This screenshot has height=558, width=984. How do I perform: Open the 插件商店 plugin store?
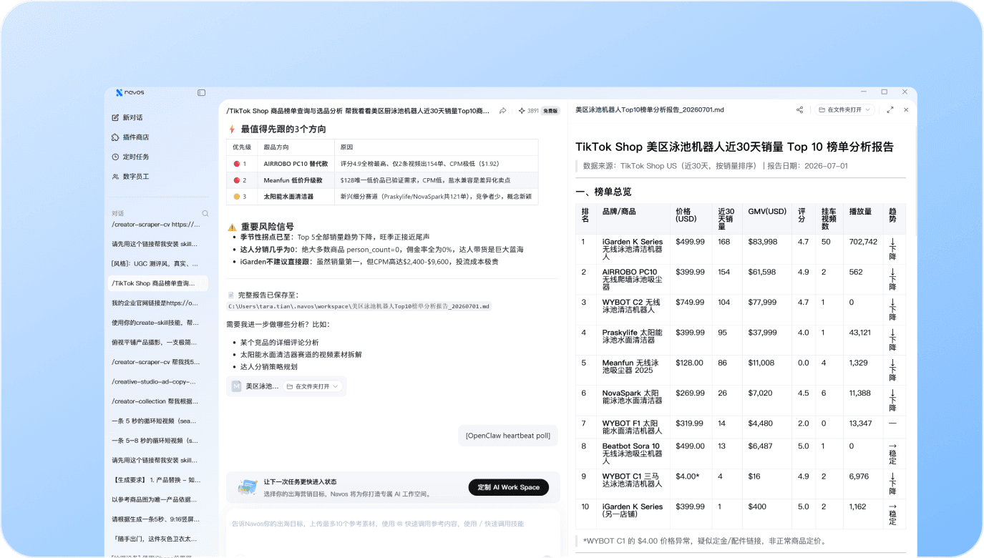130,137
